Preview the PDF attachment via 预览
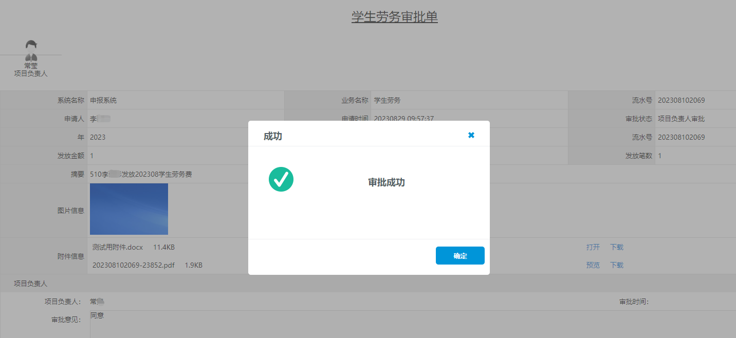 point(593,265)
